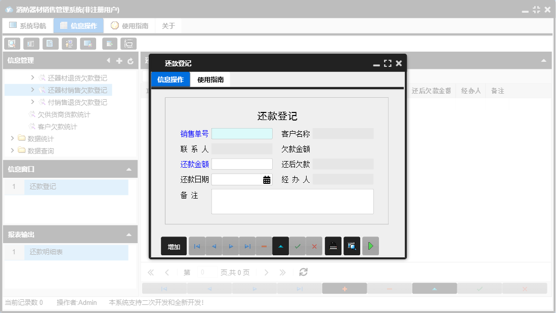Click the green play run icon
Image resolution: width=556 pixels, height=313 pixels.
pyautogui.click(x=370, y=246)
